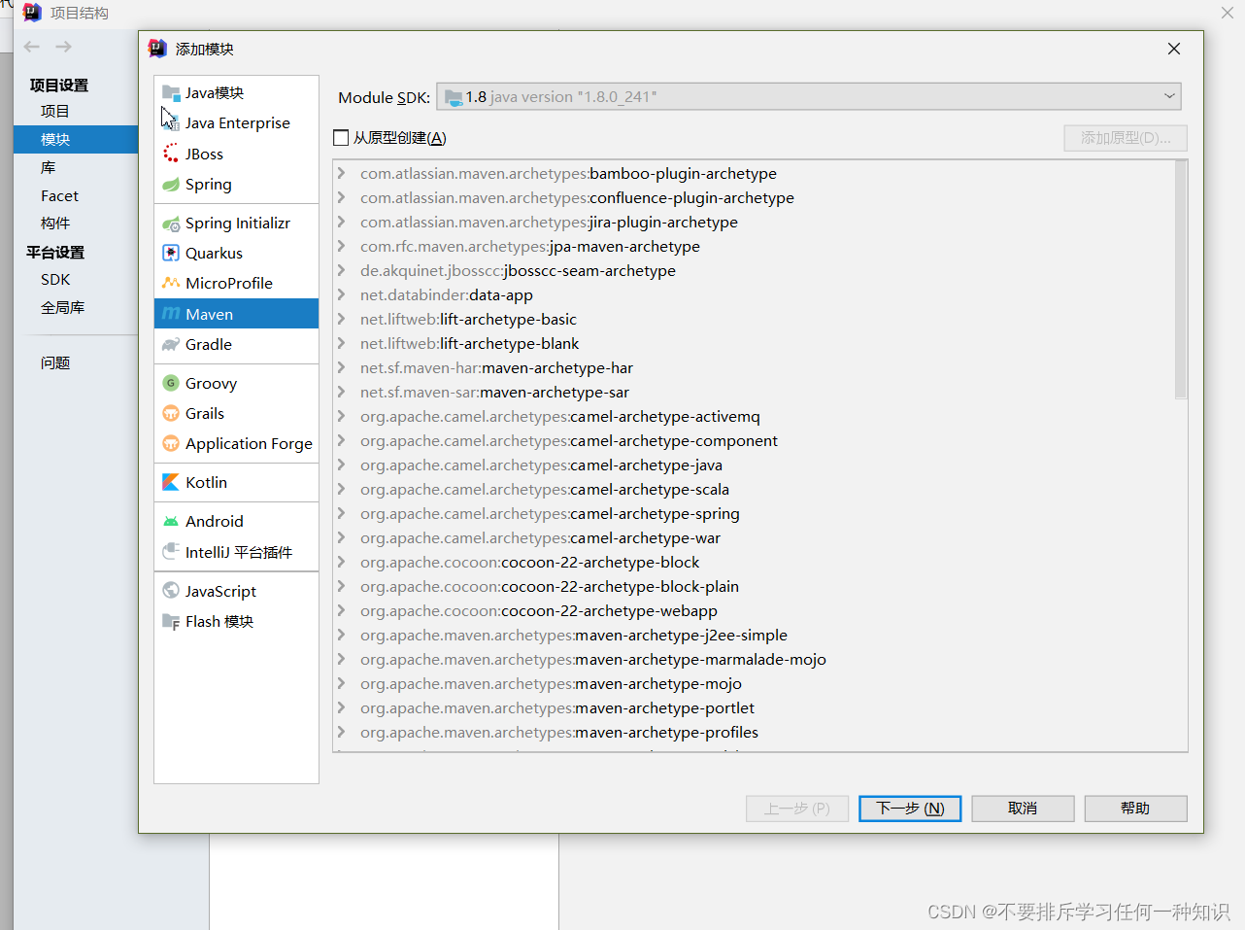This screenshot has height=930, width=1245.
Task: Select the camel-archetype-component row
Action: [x=754, y=440]
